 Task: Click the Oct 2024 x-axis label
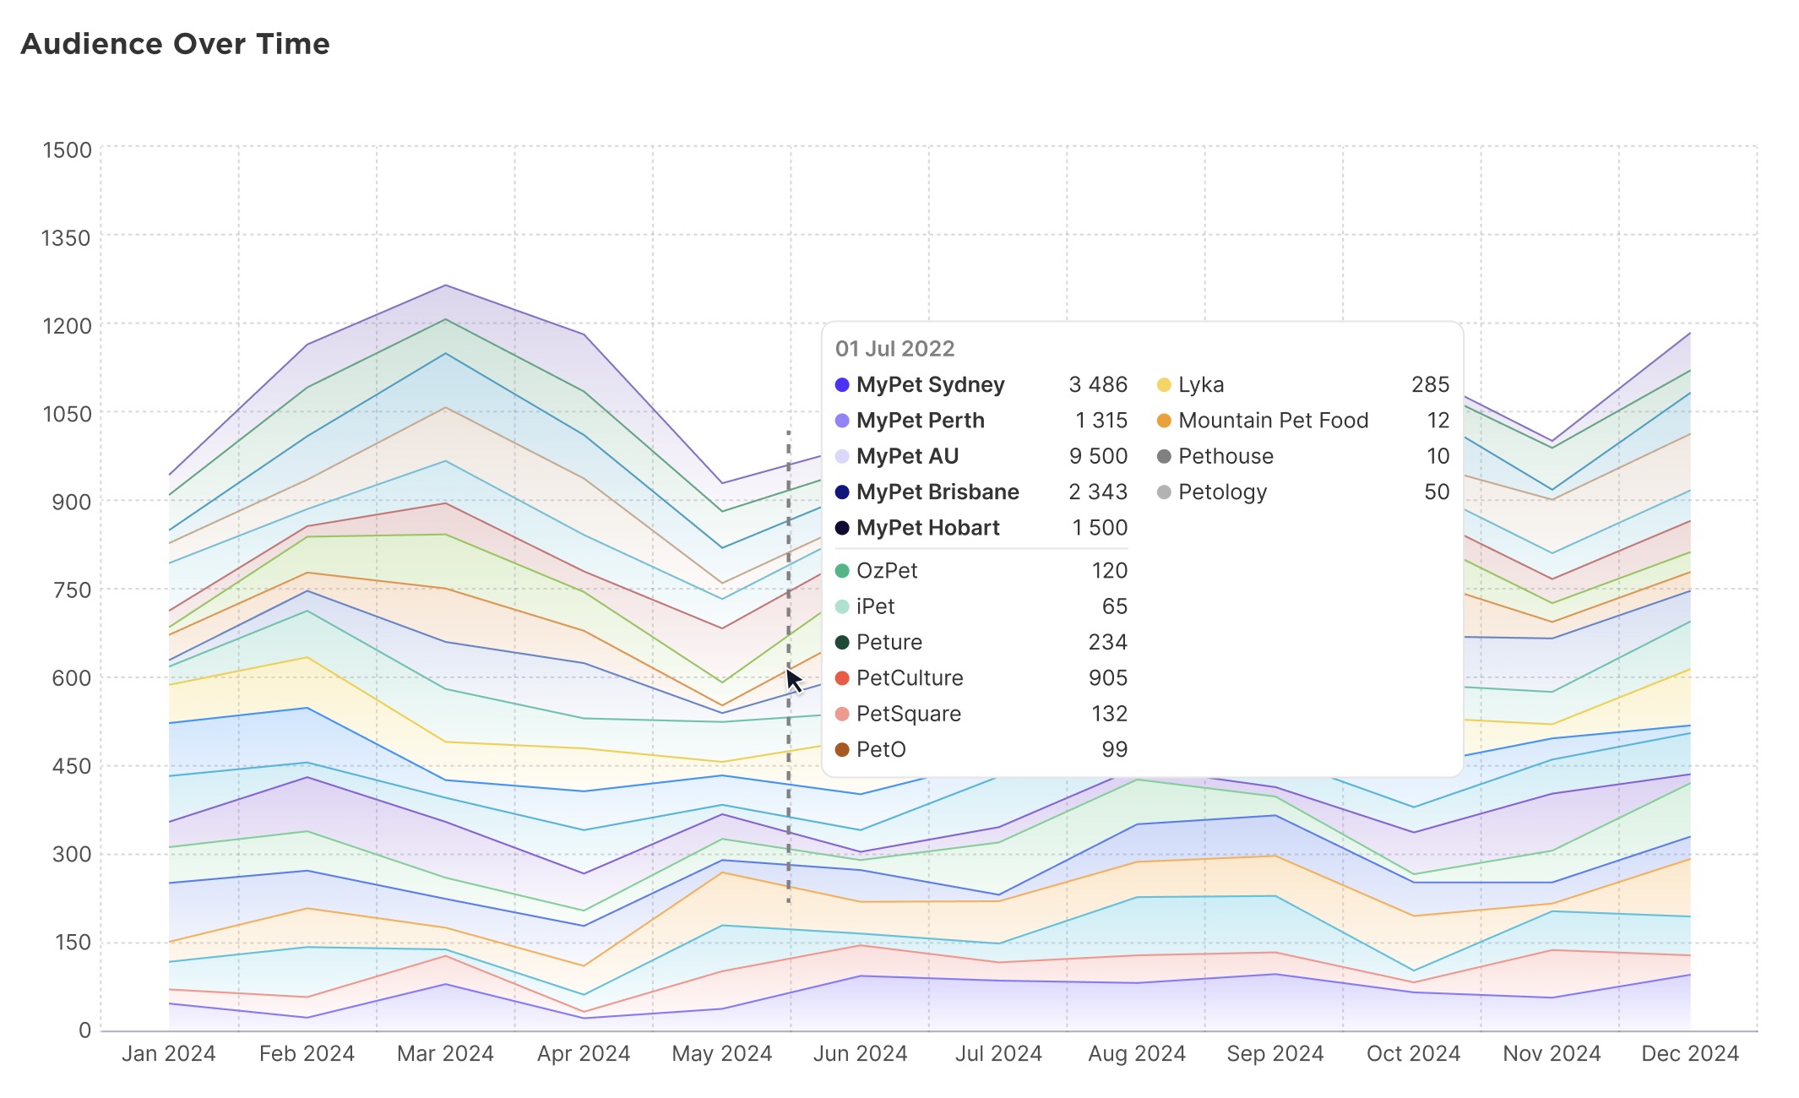[x=1414, y=1054]
